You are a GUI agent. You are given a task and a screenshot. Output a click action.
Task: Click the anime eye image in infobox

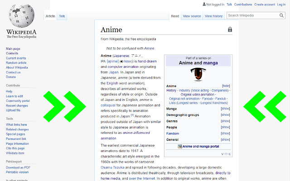point(198,74)
